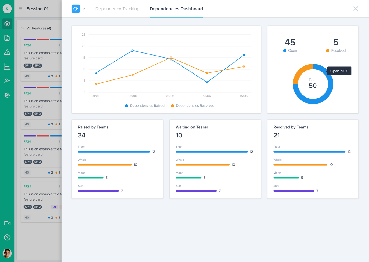Click the Total 50 donut center

pyautogui.click(x=313, y=84)
